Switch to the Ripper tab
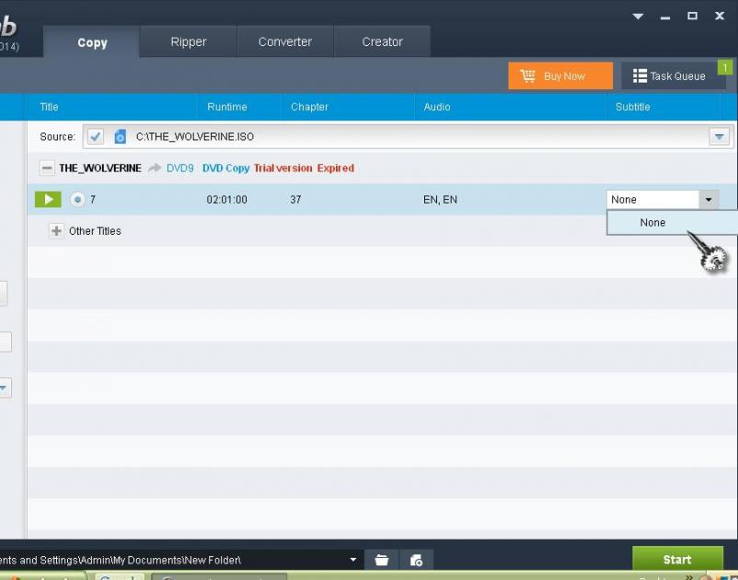Viewport: 738px width, 580px height. pyautogui.click(x=189, y=42)
